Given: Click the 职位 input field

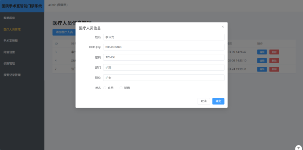Looking at the screenshot, I should (x=164, y=78).
